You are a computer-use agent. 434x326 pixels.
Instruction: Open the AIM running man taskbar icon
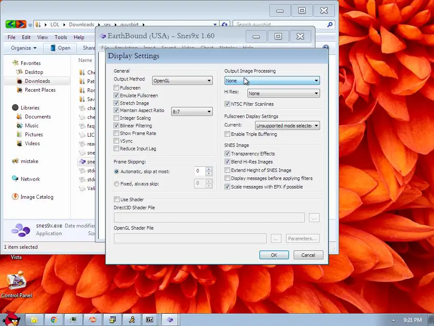[132, 320]
